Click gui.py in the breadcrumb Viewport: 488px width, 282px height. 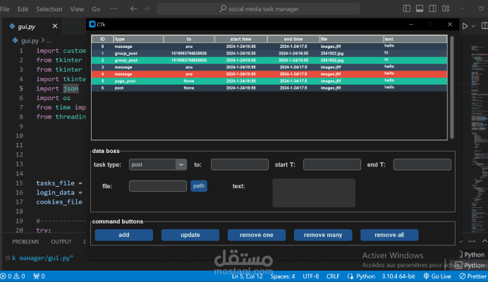tap(30, 40)
